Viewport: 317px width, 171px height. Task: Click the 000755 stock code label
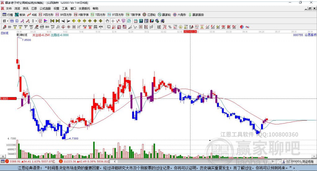tap(298, 35)
